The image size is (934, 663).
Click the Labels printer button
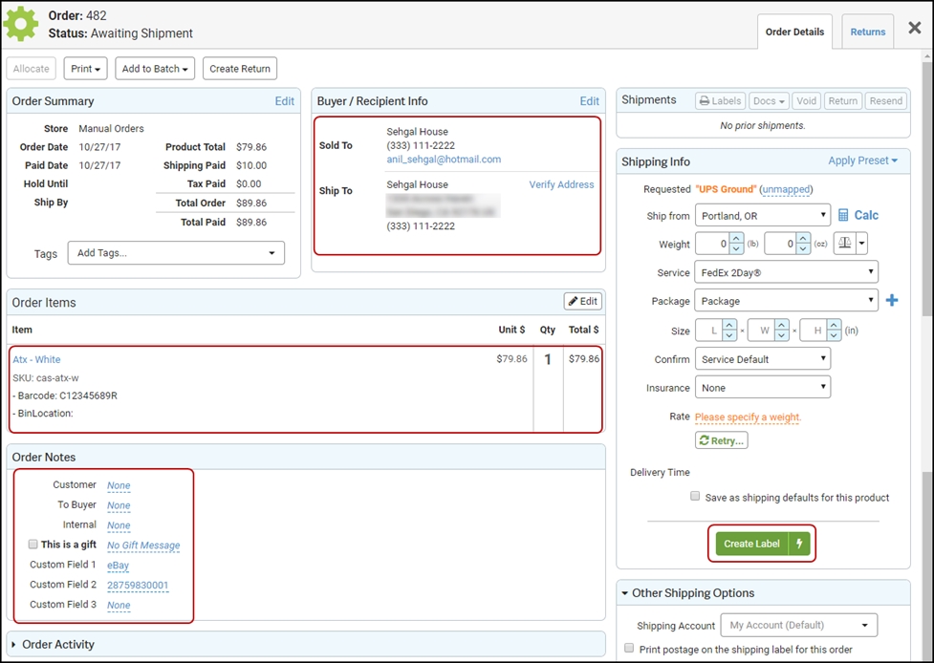pos(720,101)
